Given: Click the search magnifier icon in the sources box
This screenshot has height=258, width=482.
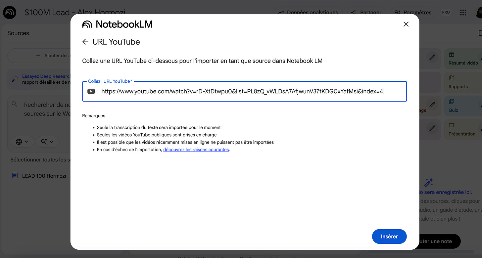Looking at the screenshot, I should (14, 104).
